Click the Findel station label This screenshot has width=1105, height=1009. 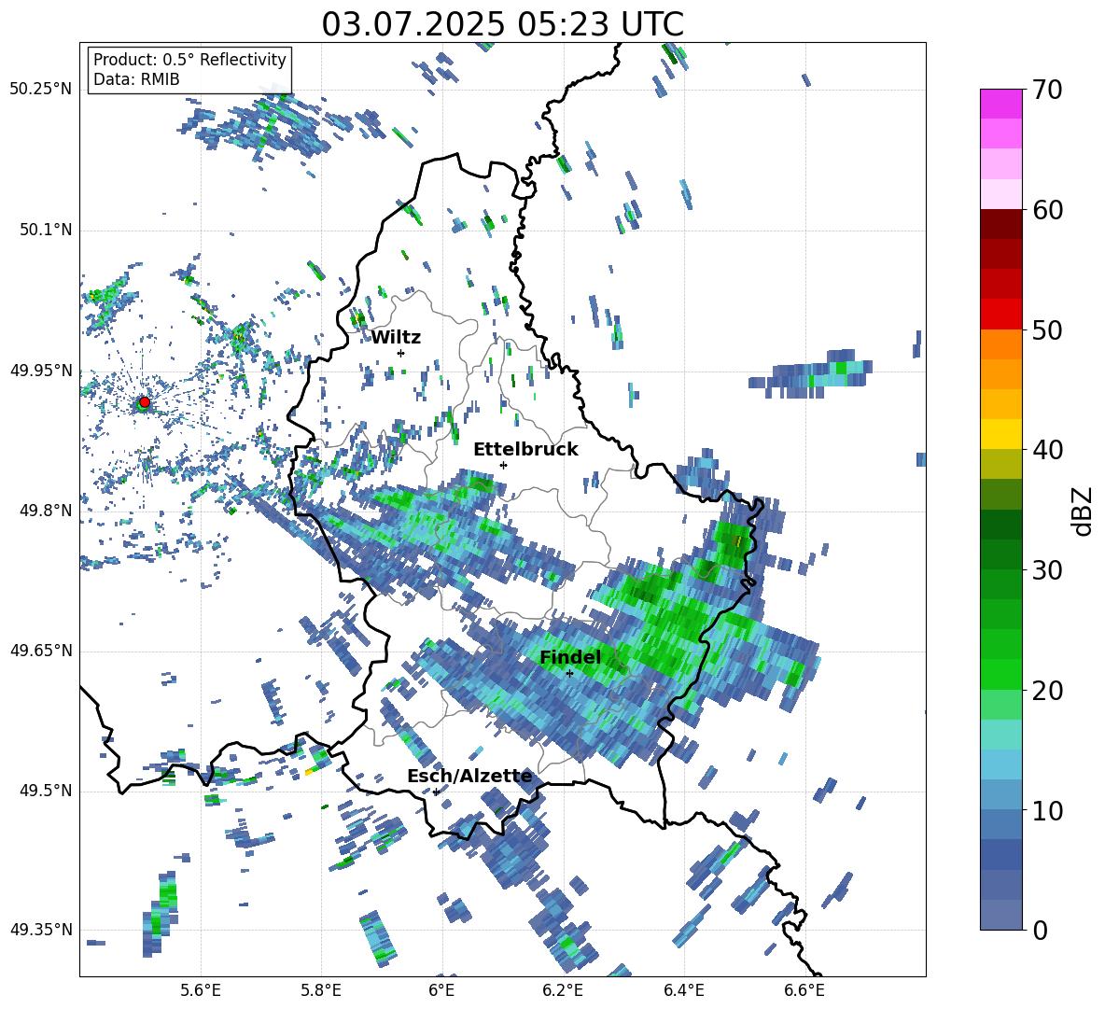coord(570,657)
